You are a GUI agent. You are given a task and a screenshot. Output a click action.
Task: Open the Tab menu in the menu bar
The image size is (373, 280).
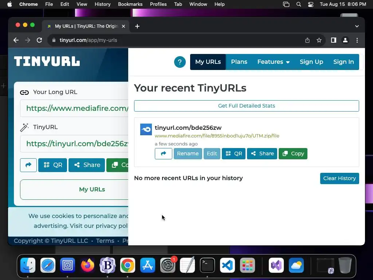pyautogui.click(x=178, y=4)
